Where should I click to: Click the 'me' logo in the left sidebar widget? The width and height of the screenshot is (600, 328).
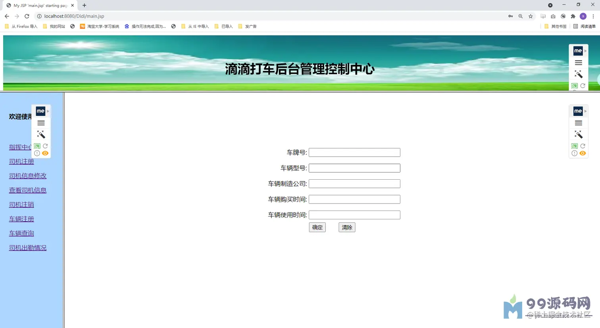point(40,111)
